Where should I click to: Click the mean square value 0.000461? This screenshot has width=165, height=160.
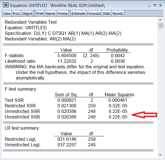pos(118,100)
